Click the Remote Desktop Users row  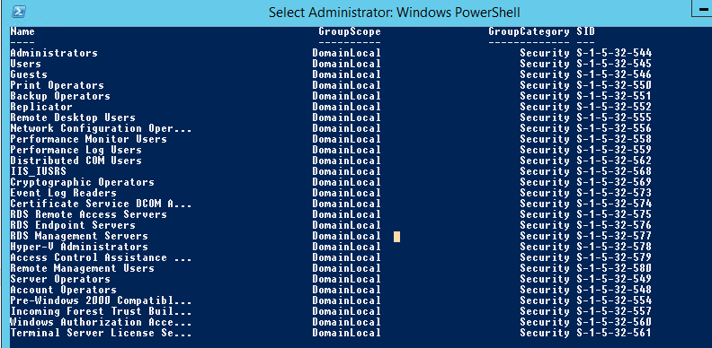[x=331, y=117]
